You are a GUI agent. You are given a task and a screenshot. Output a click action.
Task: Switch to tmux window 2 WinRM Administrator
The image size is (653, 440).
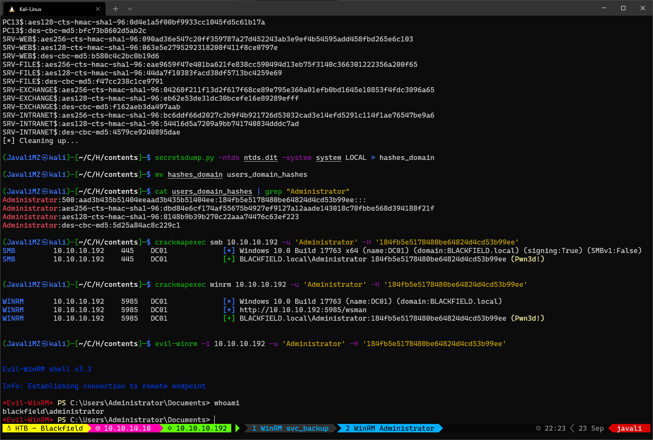click(390, 428)
